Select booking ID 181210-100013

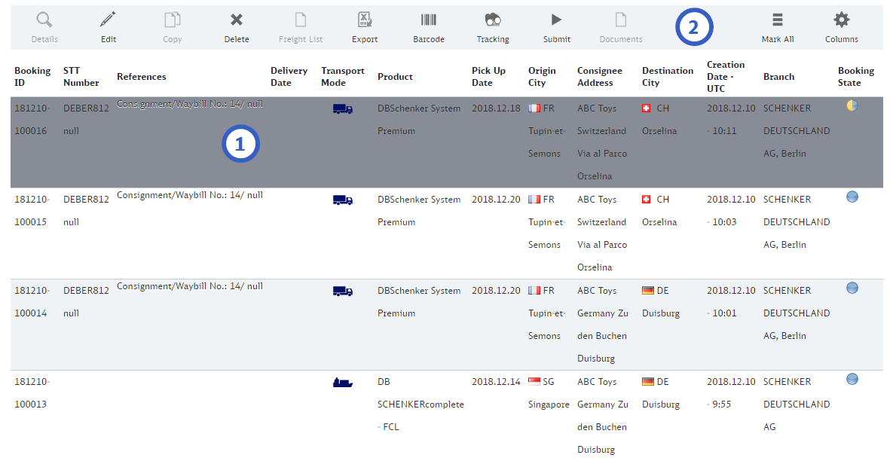32,393
